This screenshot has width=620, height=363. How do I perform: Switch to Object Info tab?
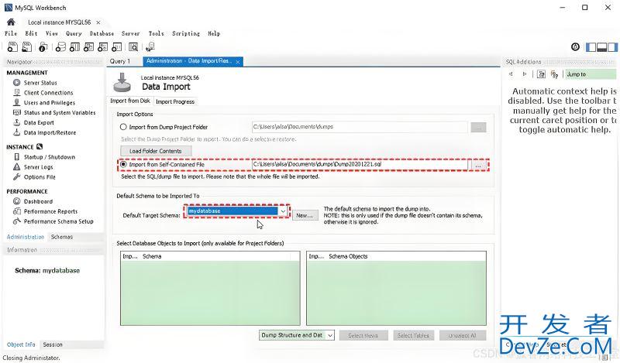pyautogui.click(x=21, y=344)
